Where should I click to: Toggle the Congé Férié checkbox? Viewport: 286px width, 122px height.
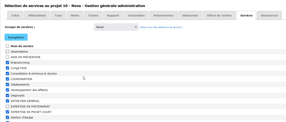pyautogui.click(x=8, y=68)
